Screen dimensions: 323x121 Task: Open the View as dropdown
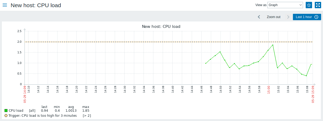point(285,5)
